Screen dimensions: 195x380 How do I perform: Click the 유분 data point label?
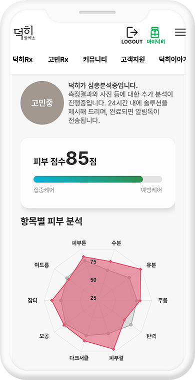(151, 265)
